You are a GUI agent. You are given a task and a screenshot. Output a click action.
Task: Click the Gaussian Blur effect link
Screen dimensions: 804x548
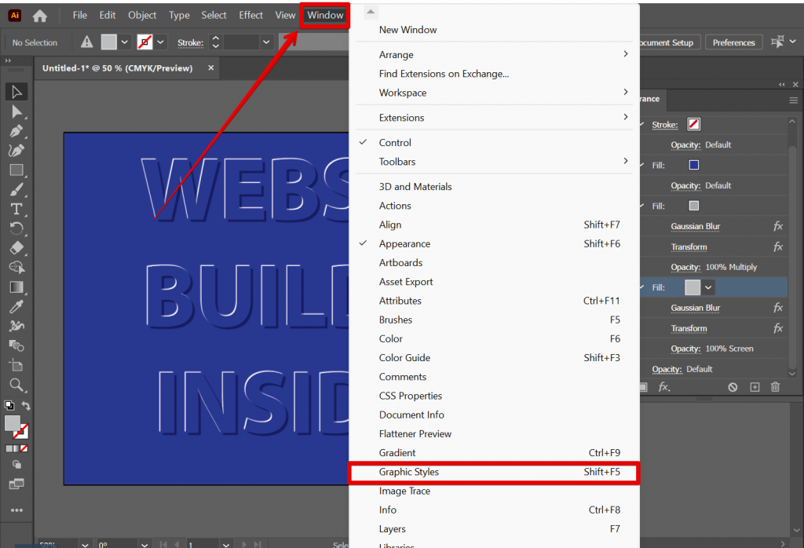tap(695, 226)
